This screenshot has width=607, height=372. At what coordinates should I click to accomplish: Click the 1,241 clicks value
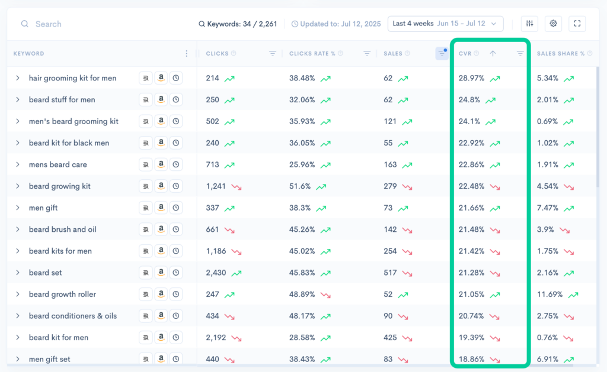click(216, 186)
